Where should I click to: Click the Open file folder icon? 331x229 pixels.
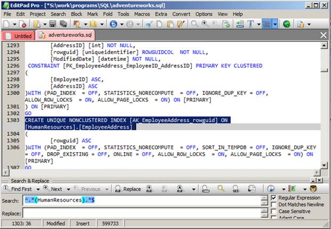pyautogui.click(x=37, y=24)
